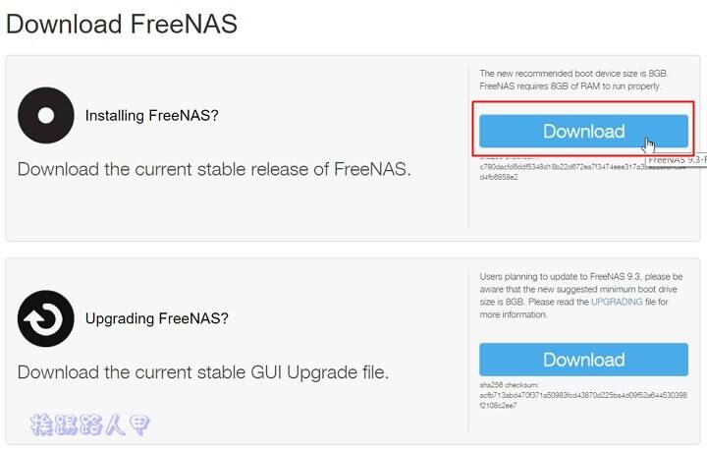Click the Download FreeNAS page heading
707x452 pixels.
122,24
